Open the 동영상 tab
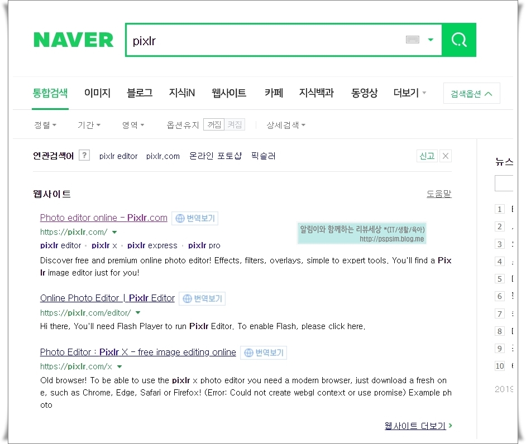526x444 pixels. tap(364, 93)
